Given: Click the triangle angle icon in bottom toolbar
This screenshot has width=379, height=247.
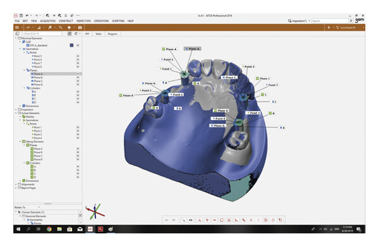Looking at the screenshot, I should pos(236,220).
